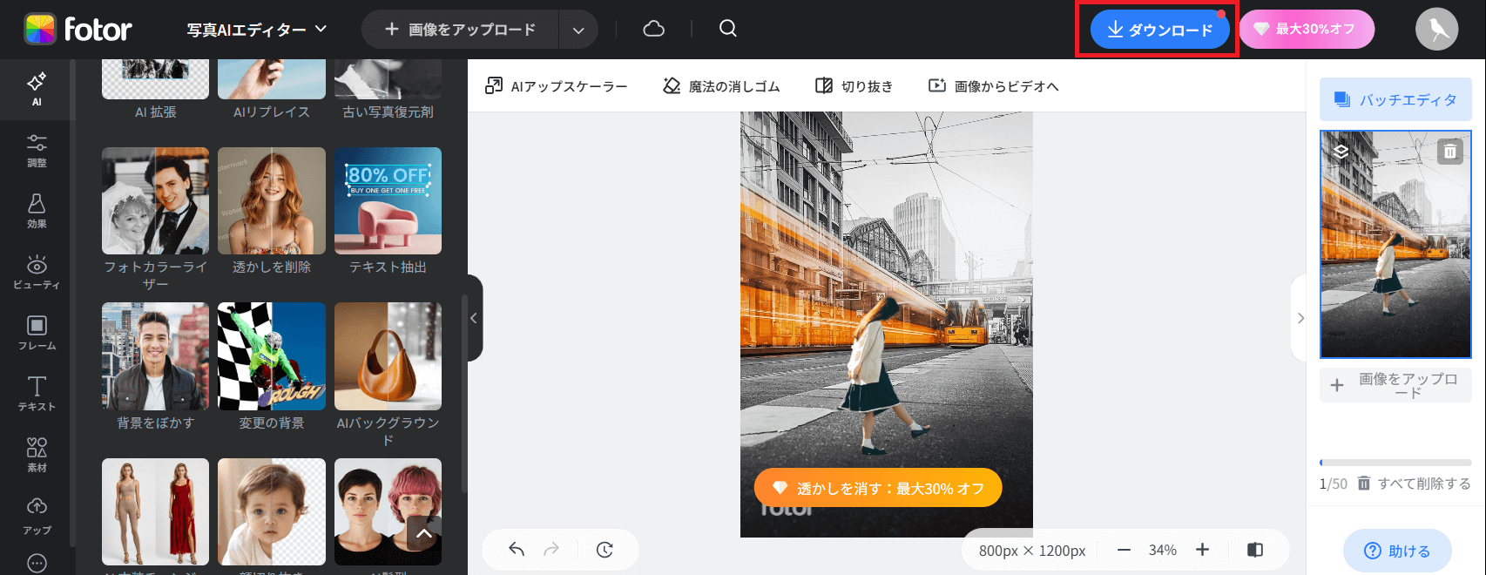Select the テキスト text tool
Image resolution: width=1486 pixels, height=575 pixels.
click(37, 395)
